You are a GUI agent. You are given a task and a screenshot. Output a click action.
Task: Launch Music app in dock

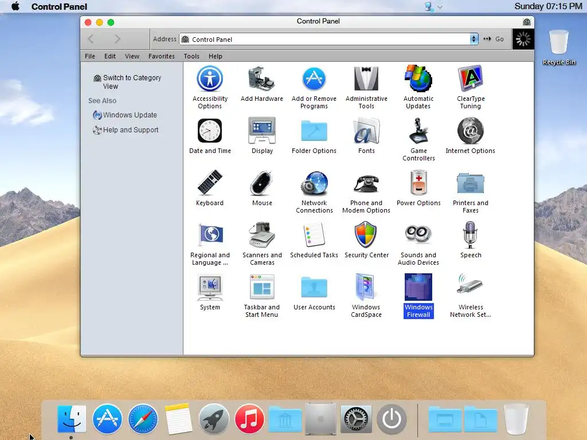pos(249,419)
